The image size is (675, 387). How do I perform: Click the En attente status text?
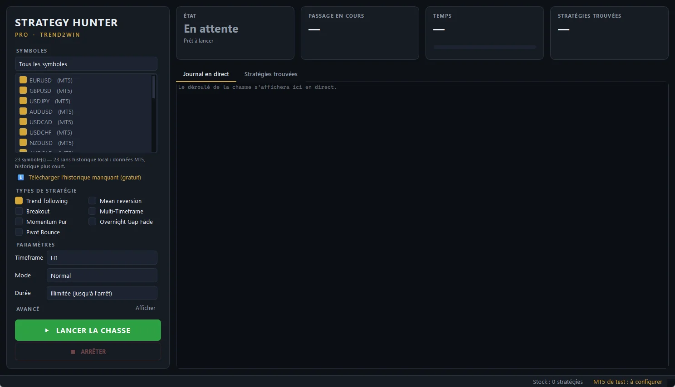click(x=211, y=29)
